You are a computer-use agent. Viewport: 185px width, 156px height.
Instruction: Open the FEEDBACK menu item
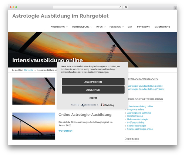115,27
